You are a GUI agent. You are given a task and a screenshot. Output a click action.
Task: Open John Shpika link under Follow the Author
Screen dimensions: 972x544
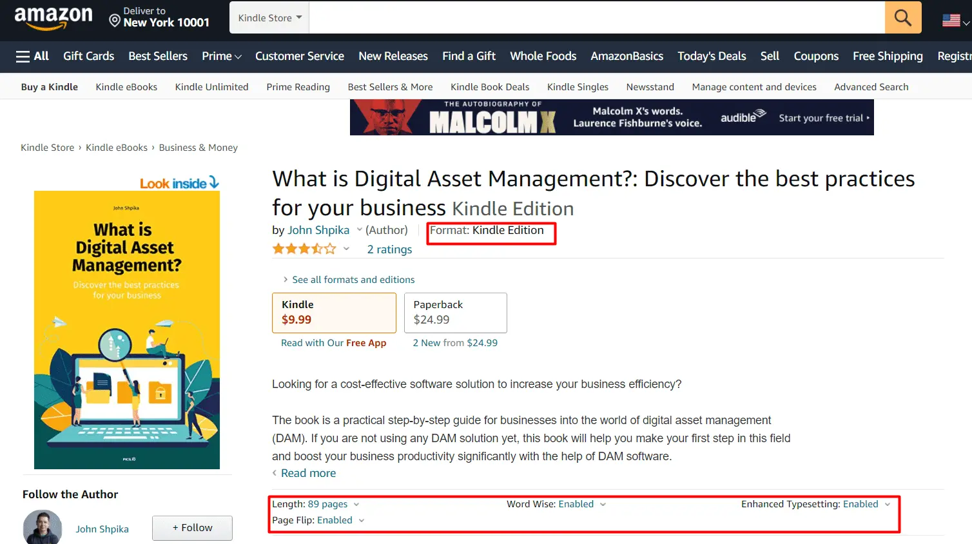click(x=102, y=529)
